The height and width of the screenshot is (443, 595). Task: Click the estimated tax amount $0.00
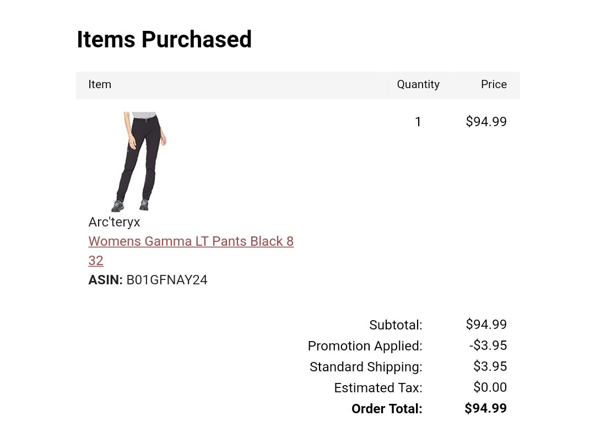pyautogui.click(x=490, y=387)
